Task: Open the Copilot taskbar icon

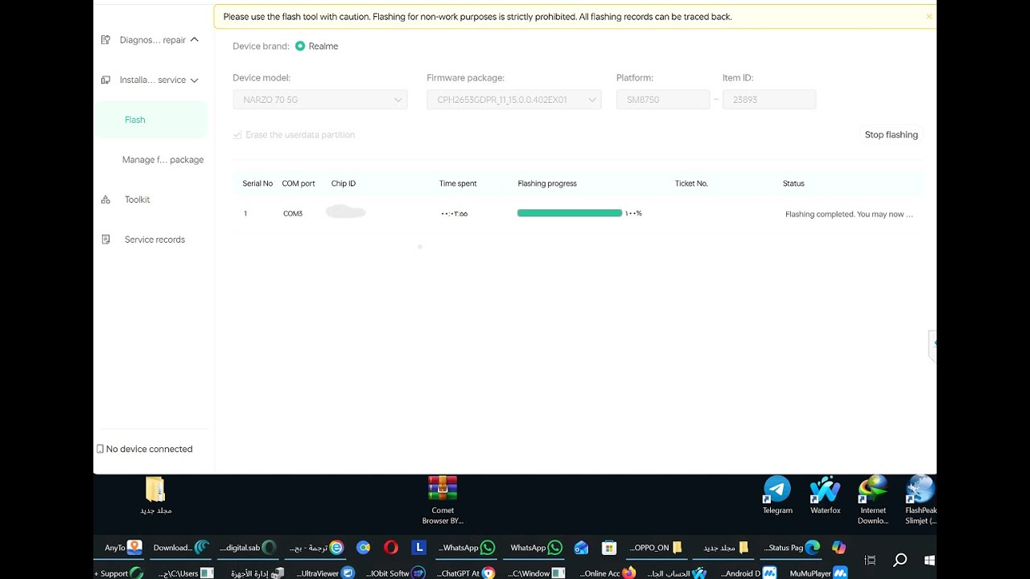Action: pyautogui.click(x=838, y=548)
